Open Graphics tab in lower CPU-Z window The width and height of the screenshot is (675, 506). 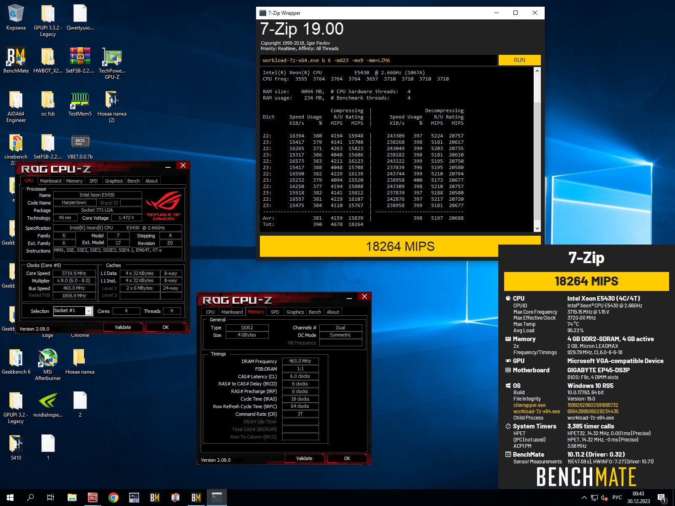tap(295, 312)
